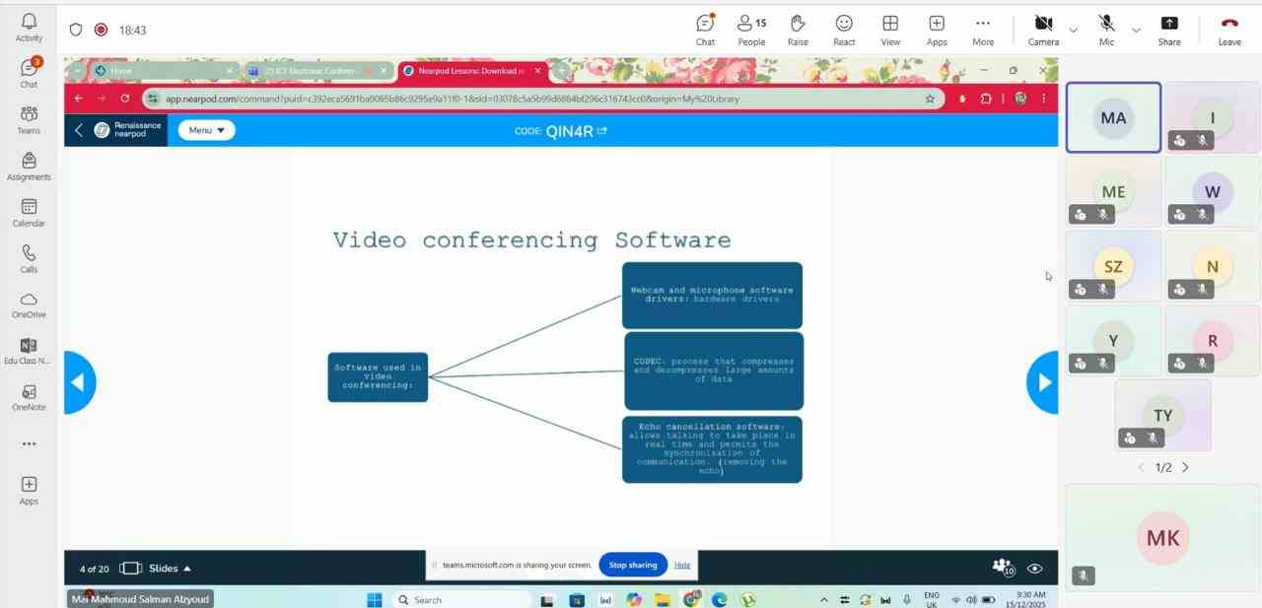Open the More options menu in meeting toolbar
The image size is (1262, 608).
(x=983, y=29)
